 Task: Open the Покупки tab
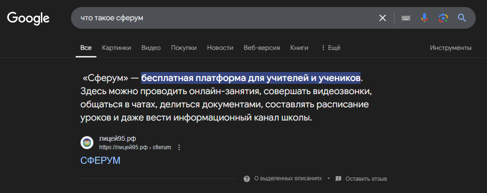click(x=184, y=48)
